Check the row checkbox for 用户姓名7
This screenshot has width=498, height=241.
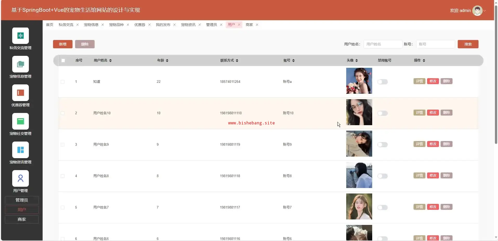63,207
